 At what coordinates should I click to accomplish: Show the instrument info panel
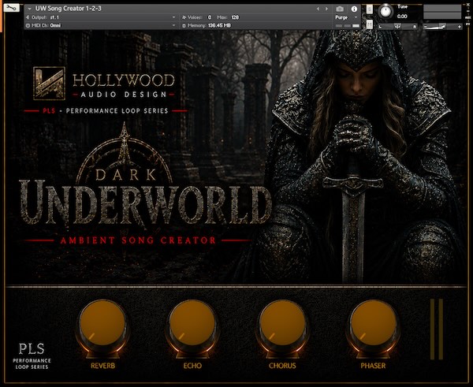coord(354,9)
